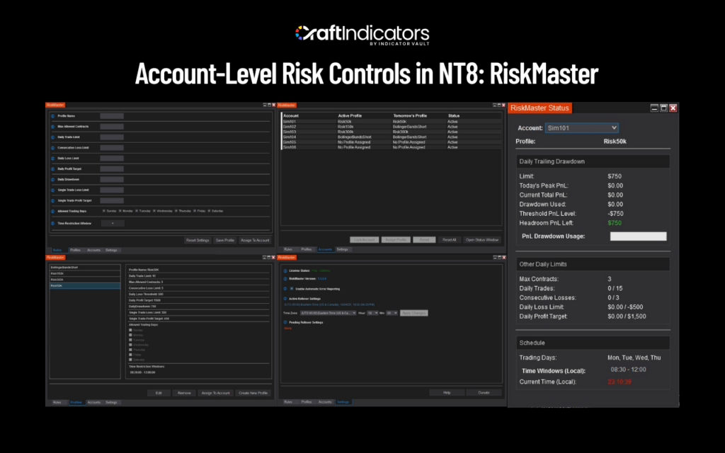Switch to Accounts tab in the rules form window

coord(94,250)
